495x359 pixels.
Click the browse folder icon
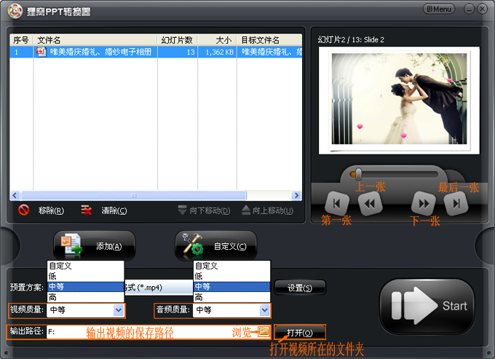pos(264,331)
